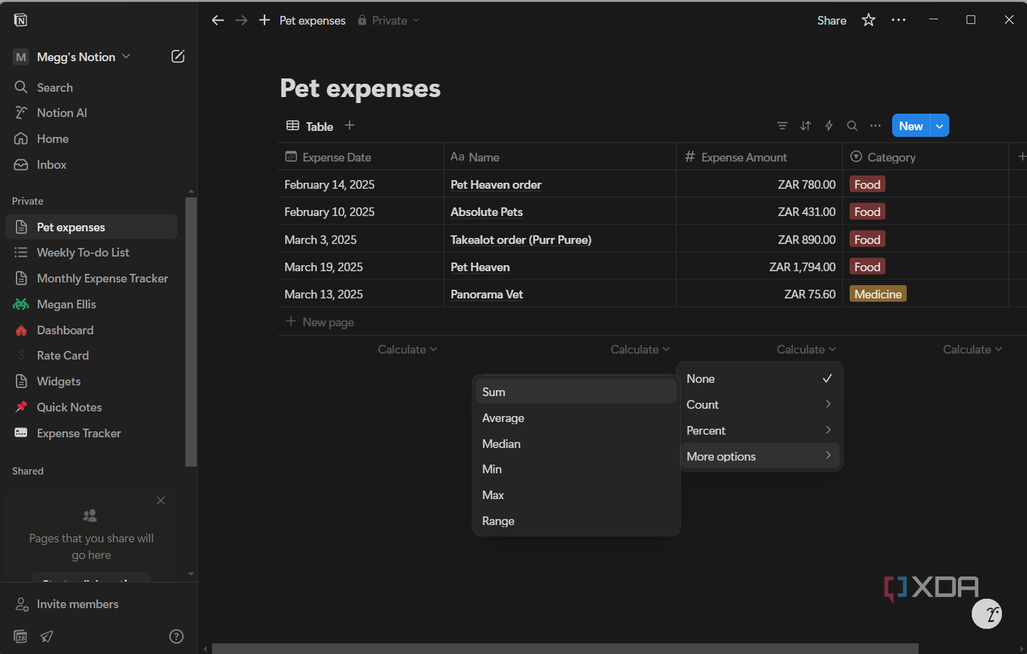
Task: Click the paper plane icon at sidebar bottom
Action: tap(47, 636)
